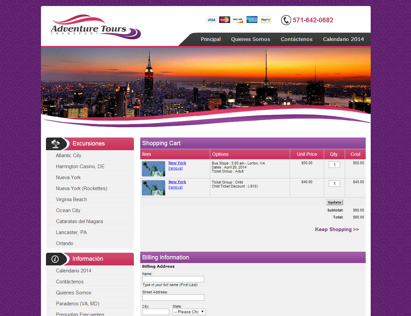Follow the Keep Shopping link
The image size is (411, 316).
click(x=337, y=229)
